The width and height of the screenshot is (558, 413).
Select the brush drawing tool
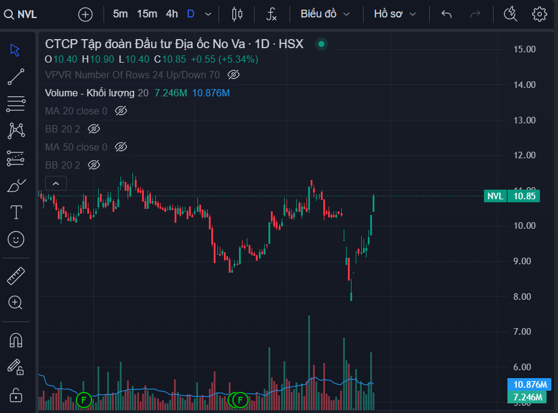16,185
